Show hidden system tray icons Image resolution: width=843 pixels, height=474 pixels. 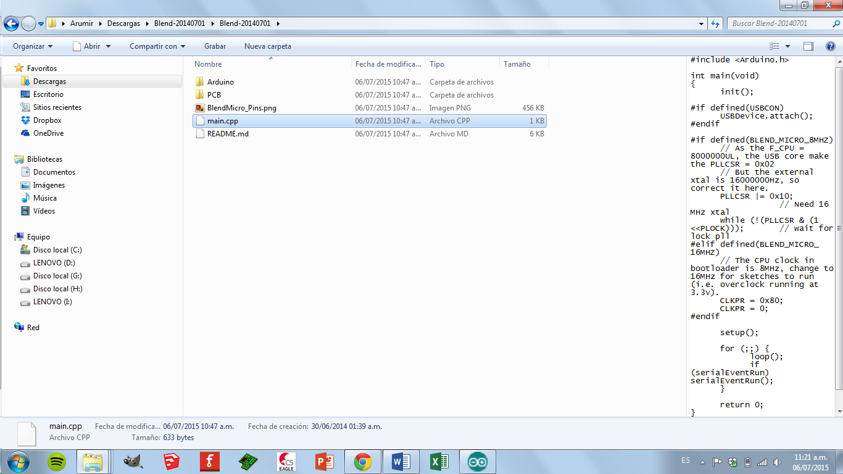pos(702,462)
